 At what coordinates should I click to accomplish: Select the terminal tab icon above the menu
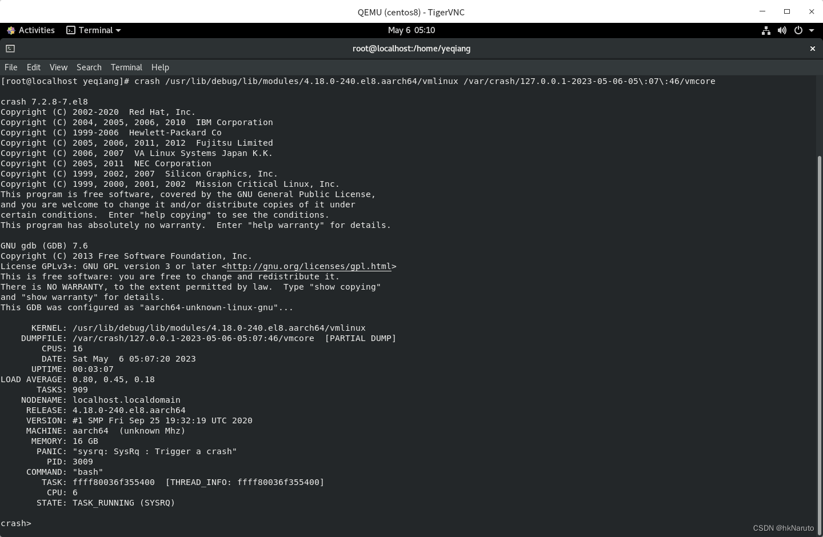click(x=10, y=49)
